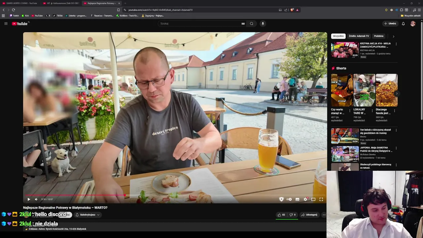Go to the YouTube home logo

tap(20, 23)
